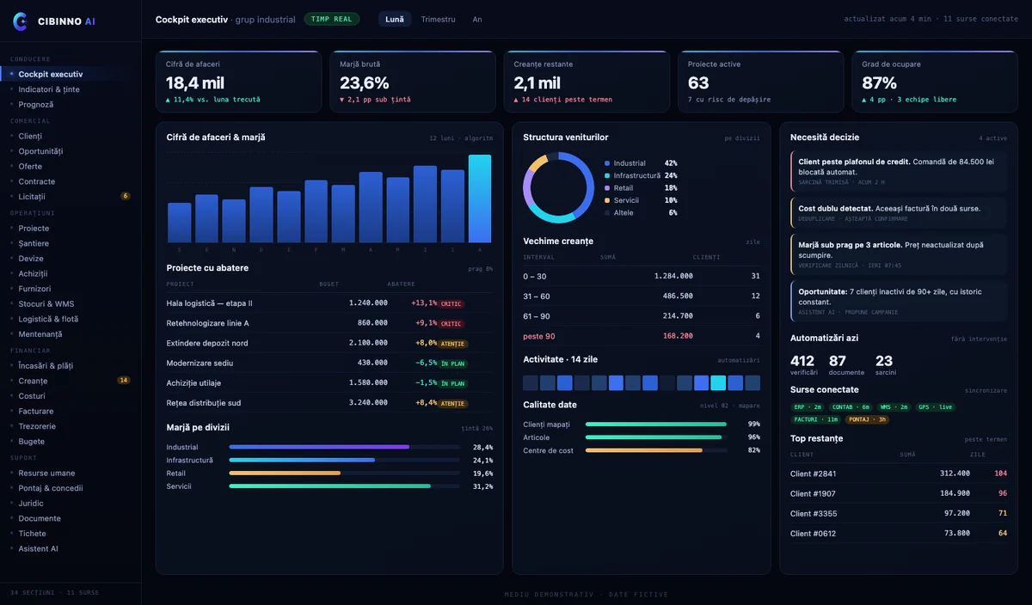Open the Oportunitate inactive clients card
The image size is (1032, 605).
(x=899, y=301)
